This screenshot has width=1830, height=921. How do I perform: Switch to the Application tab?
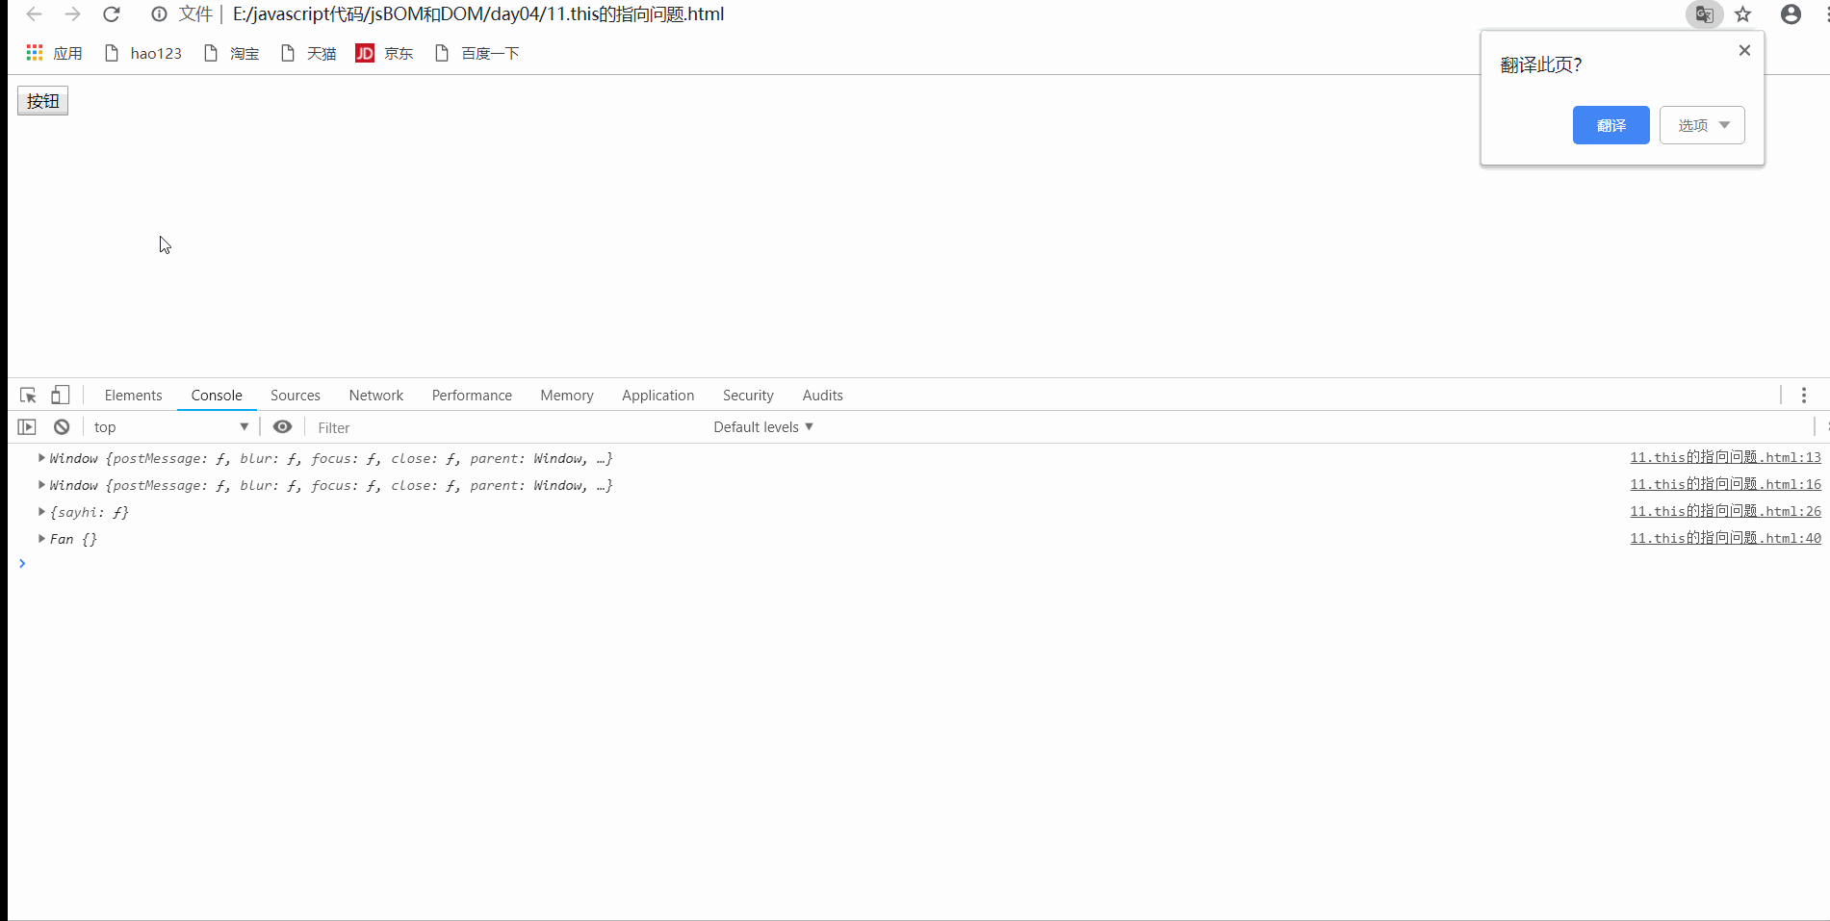pyautogui.click(x=657, y=396)
